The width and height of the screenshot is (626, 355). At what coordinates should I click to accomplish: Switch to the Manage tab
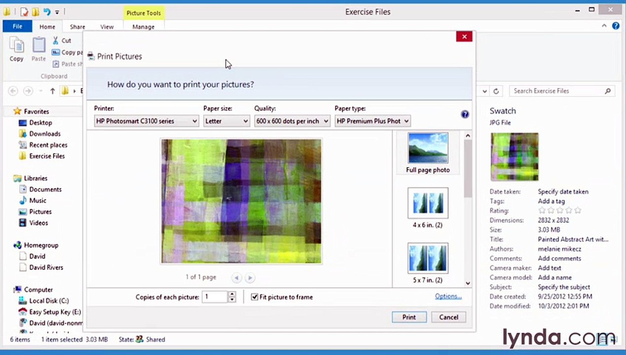point(143,27)
